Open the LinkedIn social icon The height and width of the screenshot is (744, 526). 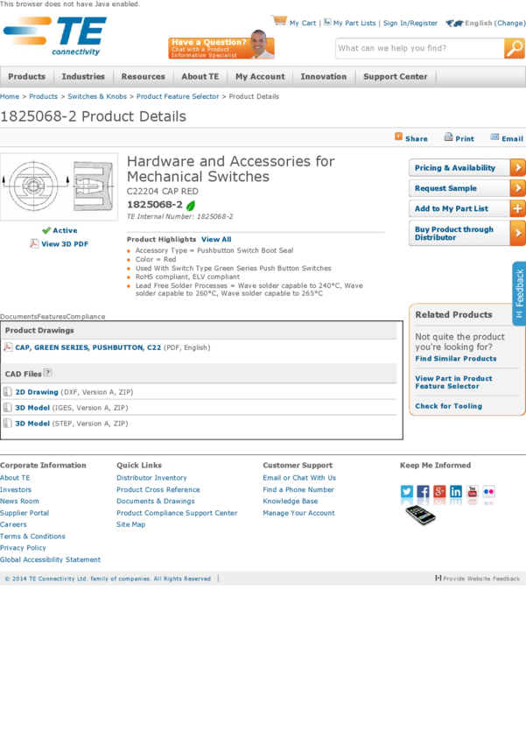click(456, 492)
